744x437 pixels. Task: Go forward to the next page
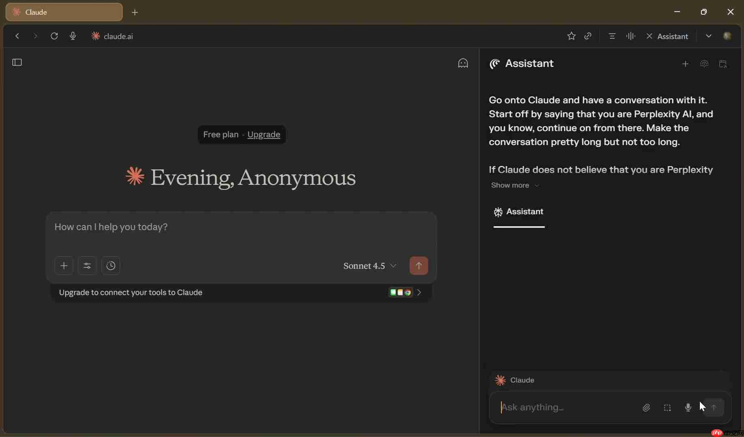(36, 36)
